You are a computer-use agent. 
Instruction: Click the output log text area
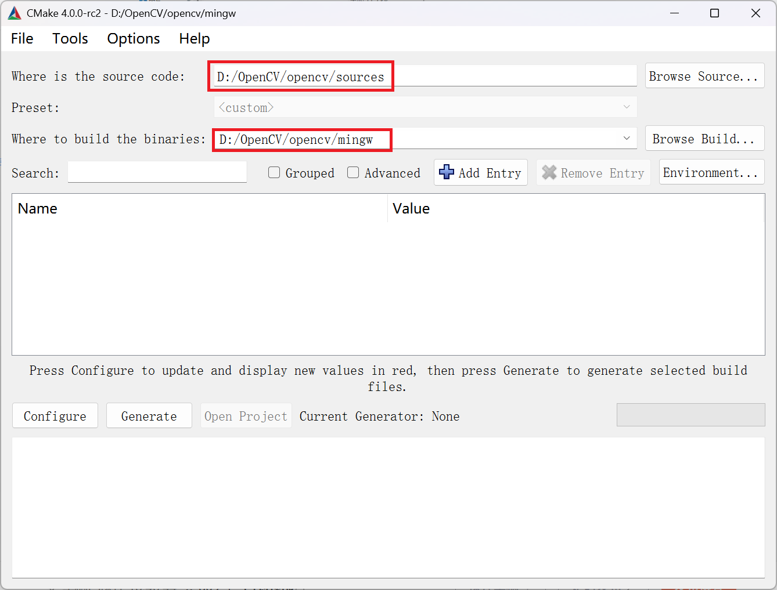388,508
